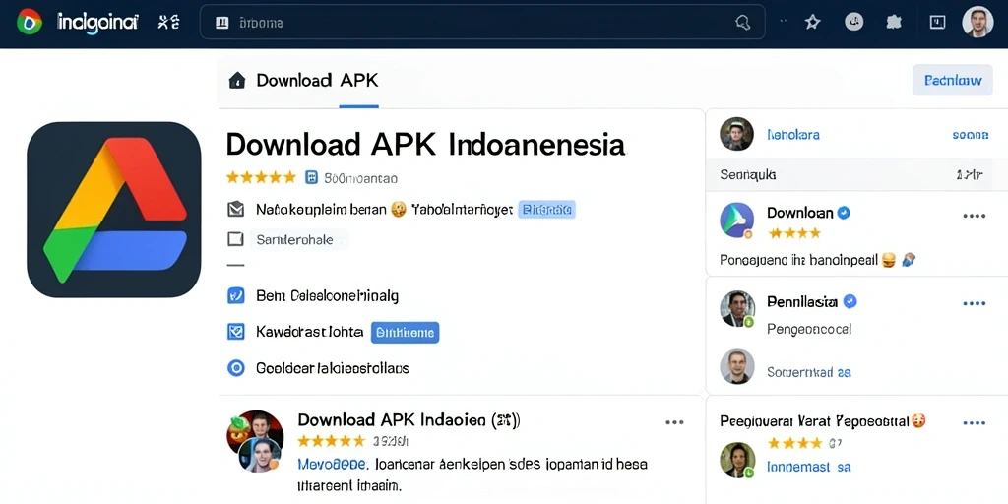The height and width of the screenshot is (504, 1008).
Task: Click the colorful browser logo in top bar
Action: 30,23
